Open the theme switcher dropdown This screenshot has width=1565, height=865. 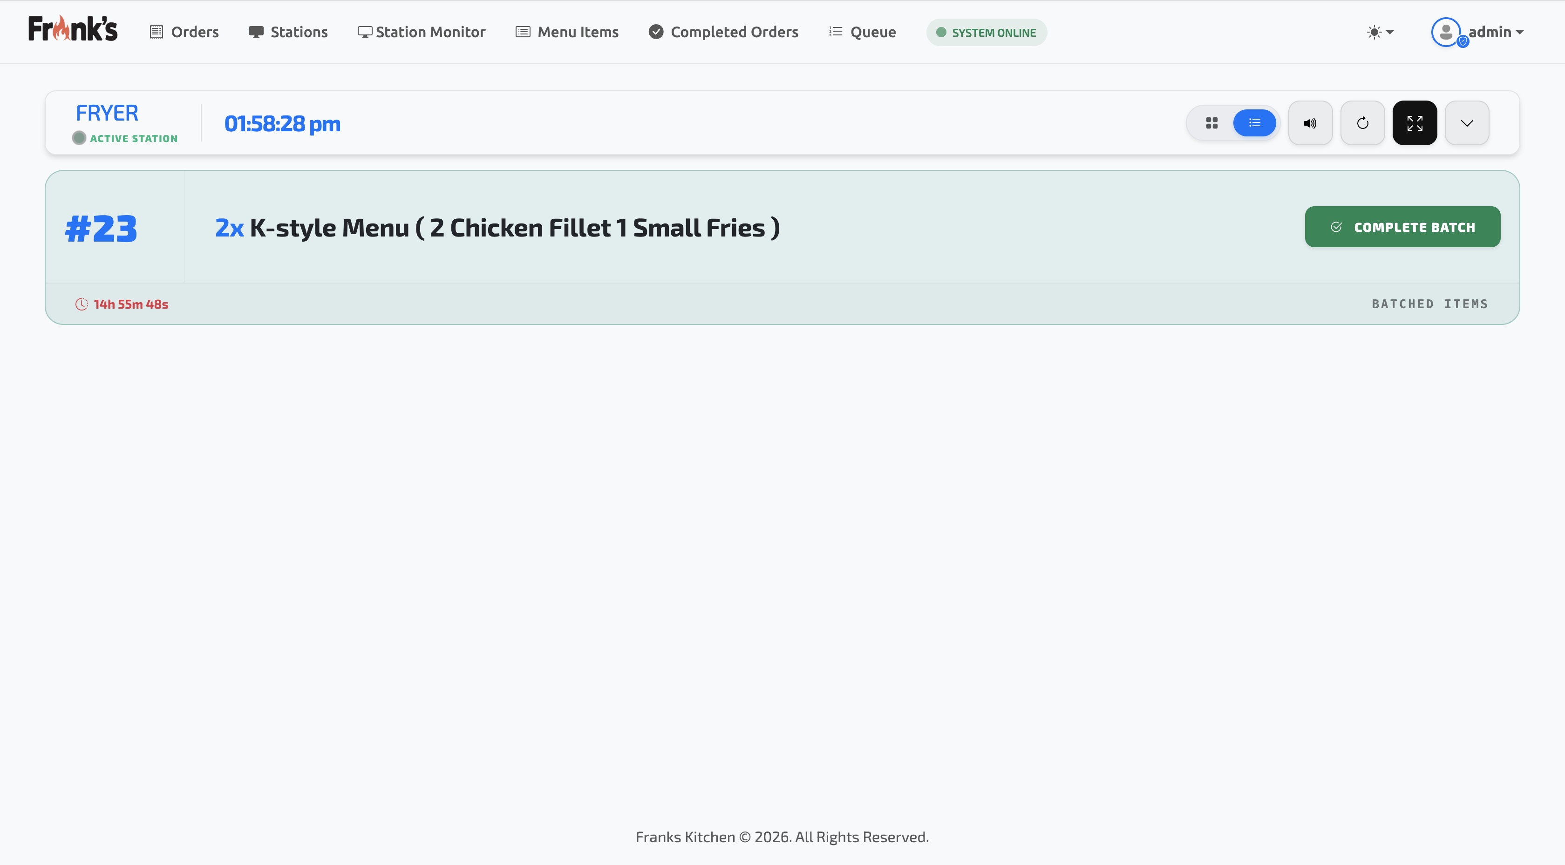1380,32
